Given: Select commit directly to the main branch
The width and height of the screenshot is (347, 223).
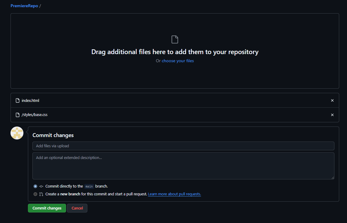Looking at the screenshot, I should click(x=35, y=186).
